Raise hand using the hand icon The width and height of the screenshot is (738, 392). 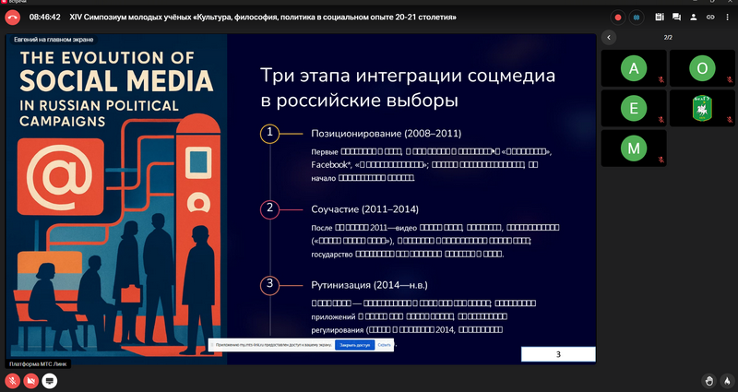tap(708, 380)
